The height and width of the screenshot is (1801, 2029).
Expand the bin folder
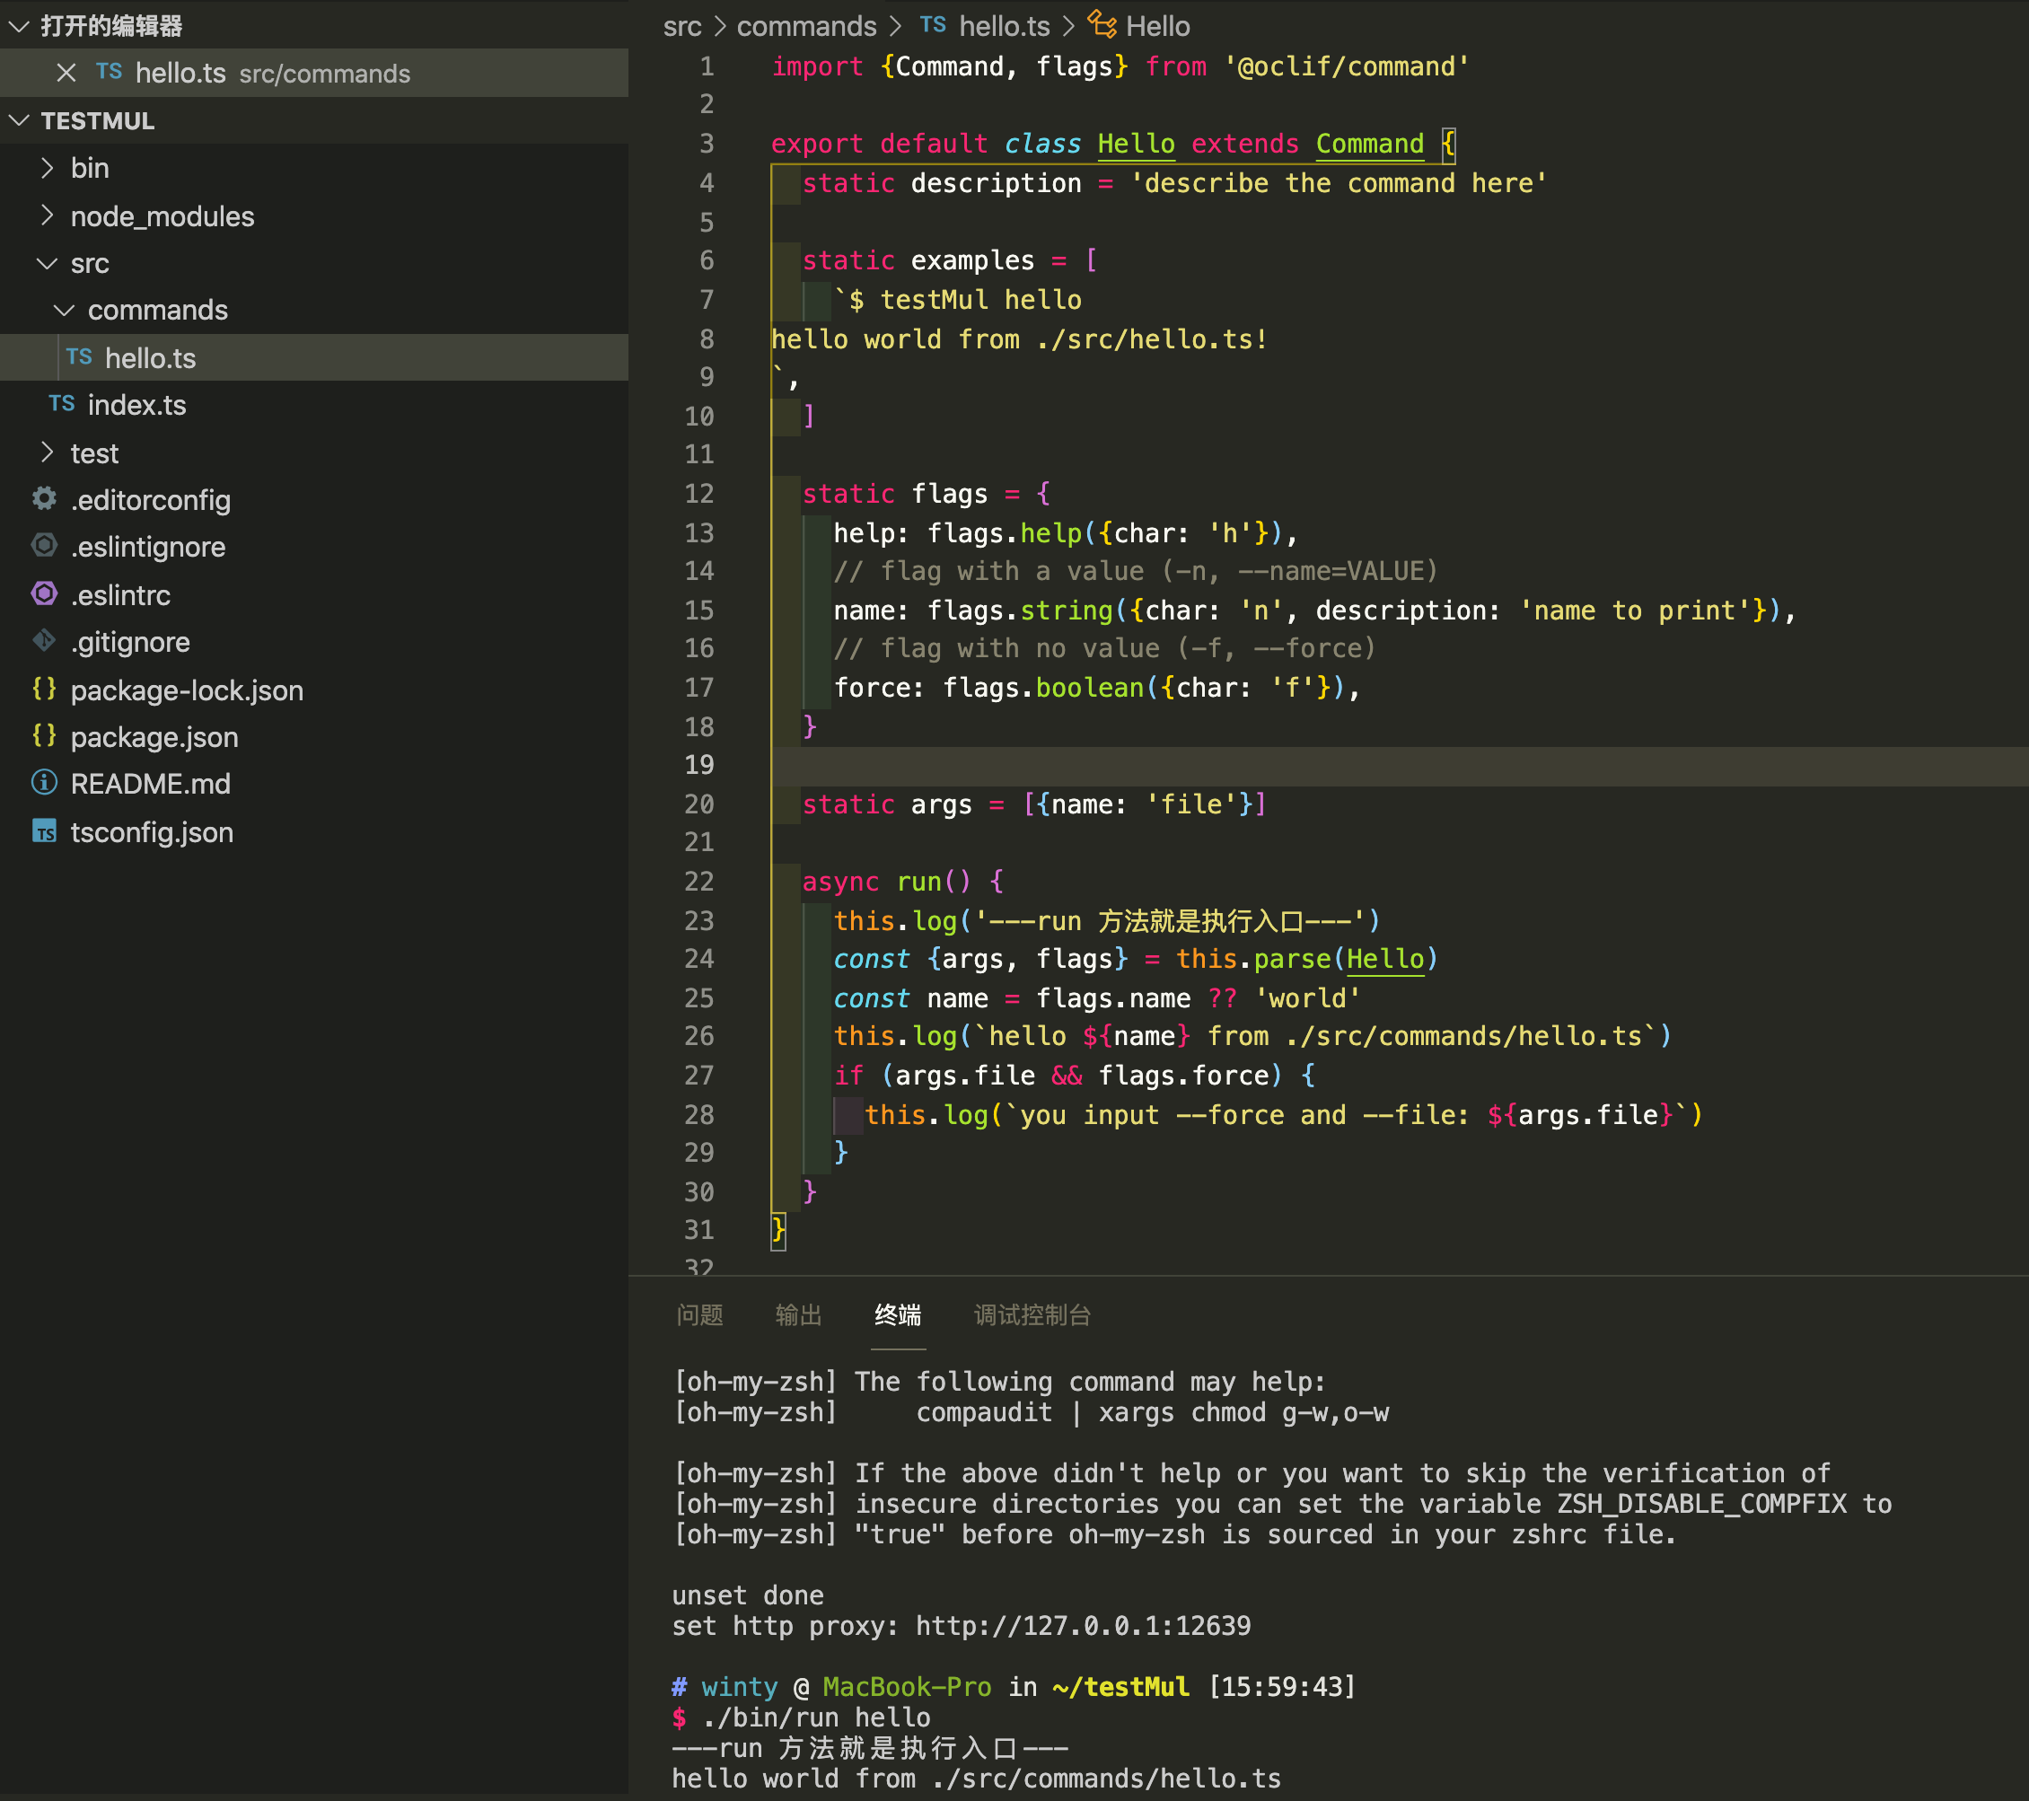coord(47,168)
